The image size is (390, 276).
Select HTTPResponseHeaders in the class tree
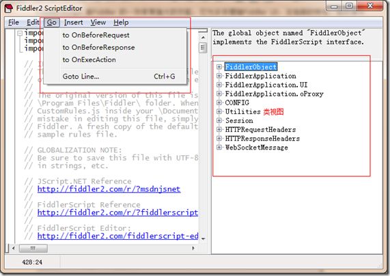click(x=262, y=139)
